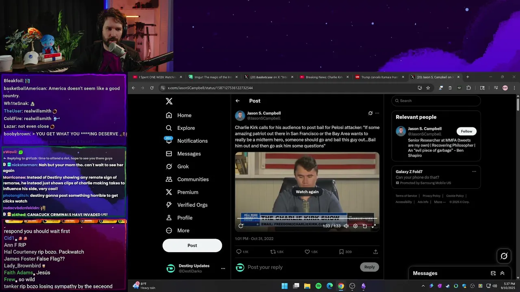
Task: Open the weather widget showing Heavy rain
Action: [x=145, y=286]
